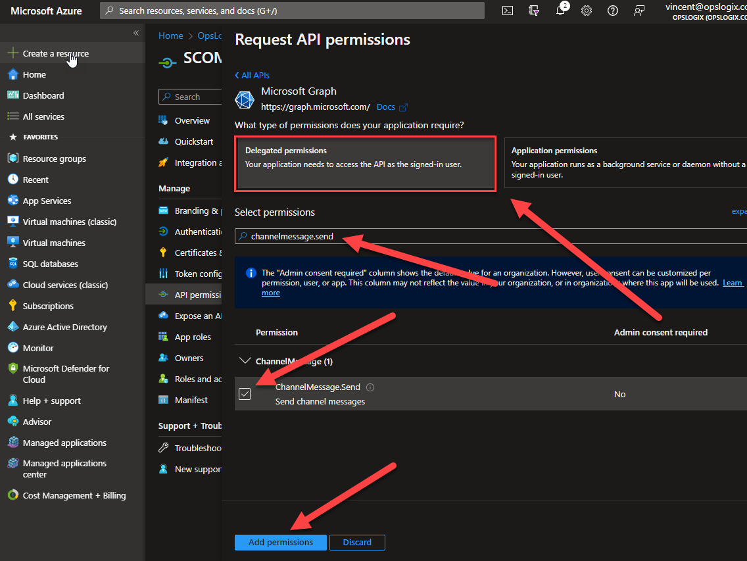The height and width of the screenshot is (561, 747).
Task: Click the help question mark icon
Action: 613,11
